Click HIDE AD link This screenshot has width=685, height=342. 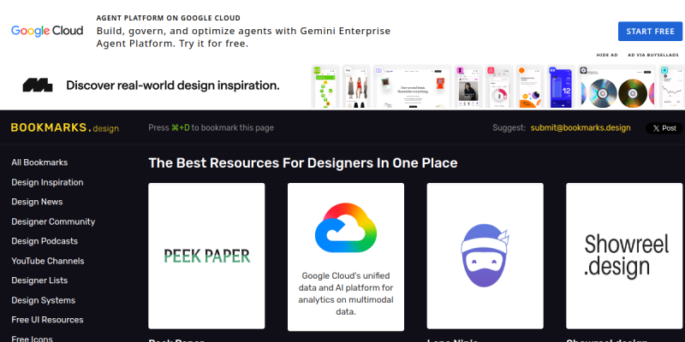click(607, 55)
